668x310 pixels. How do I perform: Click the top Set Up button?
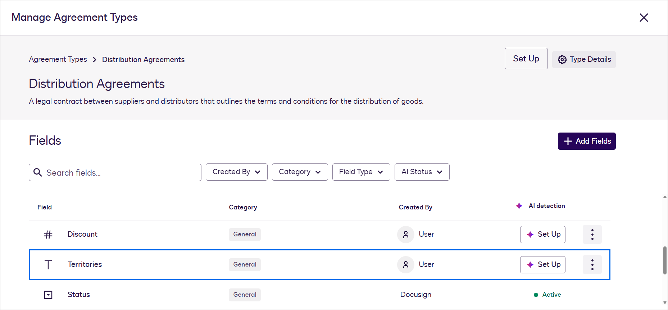click(x=526, y=59)
